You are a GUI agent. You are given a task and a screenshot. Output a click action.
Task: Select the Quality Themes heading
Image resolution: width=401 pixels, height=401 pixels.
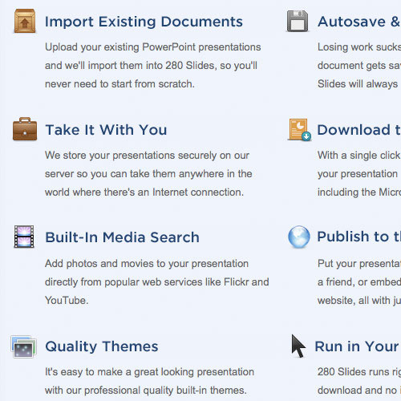coord(102,346)
